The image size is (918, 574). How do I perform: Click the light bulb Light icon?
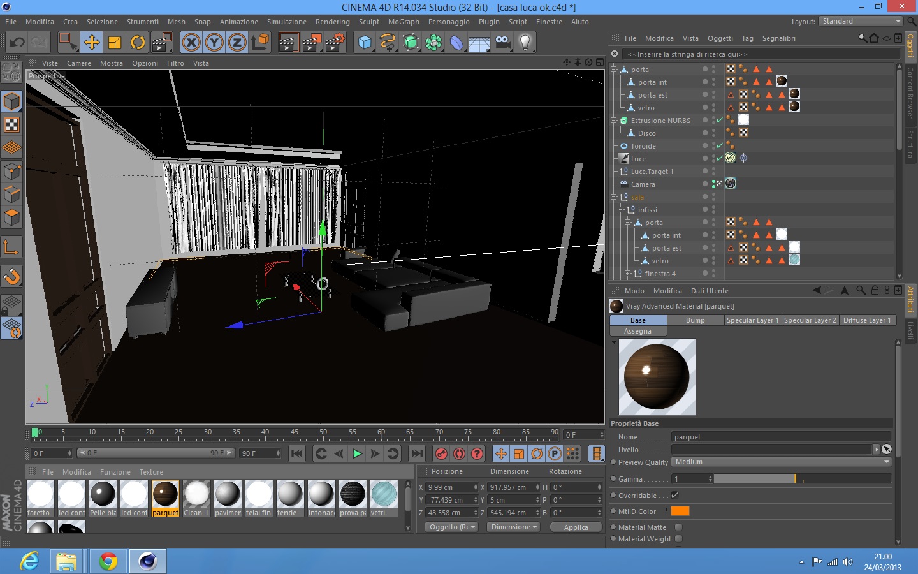pos(525,43)
